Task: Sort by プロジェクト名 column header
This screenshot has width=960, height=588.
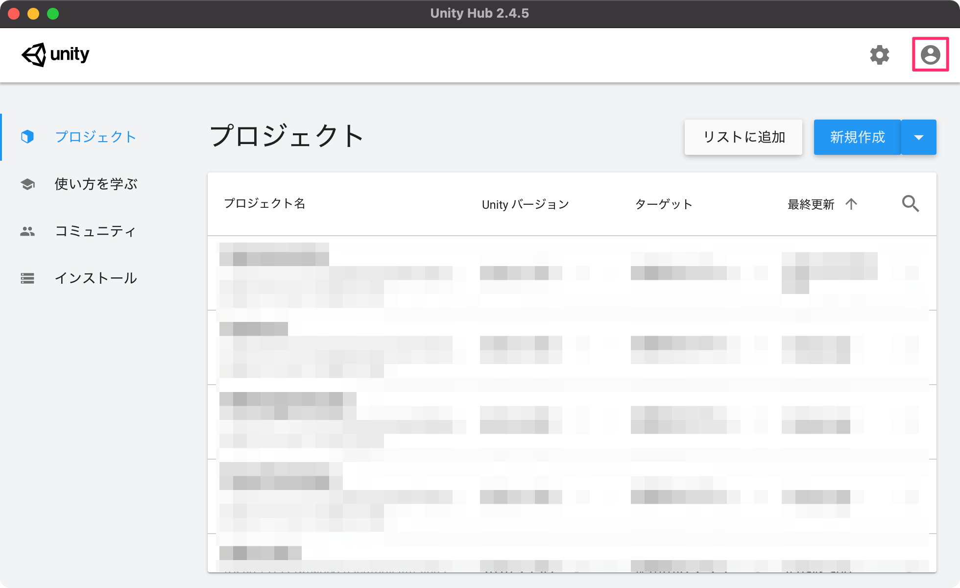Action: click(x=265, y=203)
